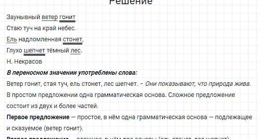Click the 'Решение' heading at top

tap(131, 3)
